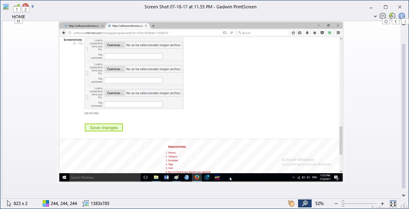
Task: Click the captured Firefox URL address bar
Action: pyautogui.click(x=146, y=33)
